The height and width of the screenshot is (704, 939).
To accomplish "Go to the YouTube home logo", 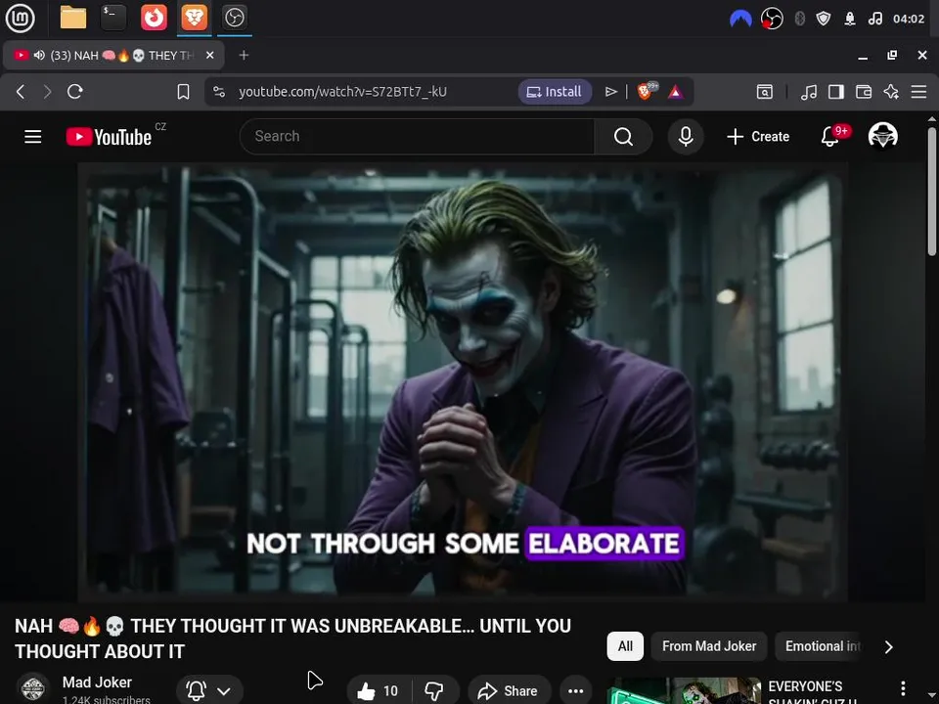I will 109,137.
